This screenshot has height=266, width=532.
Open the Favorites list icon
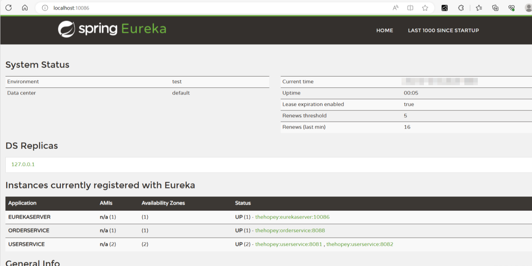[x=479, y=8]
